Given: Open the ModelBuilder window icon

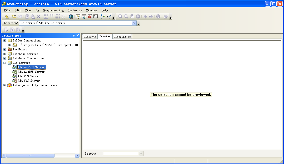Looking at the screenshot, I should click(x=103, y=17).
